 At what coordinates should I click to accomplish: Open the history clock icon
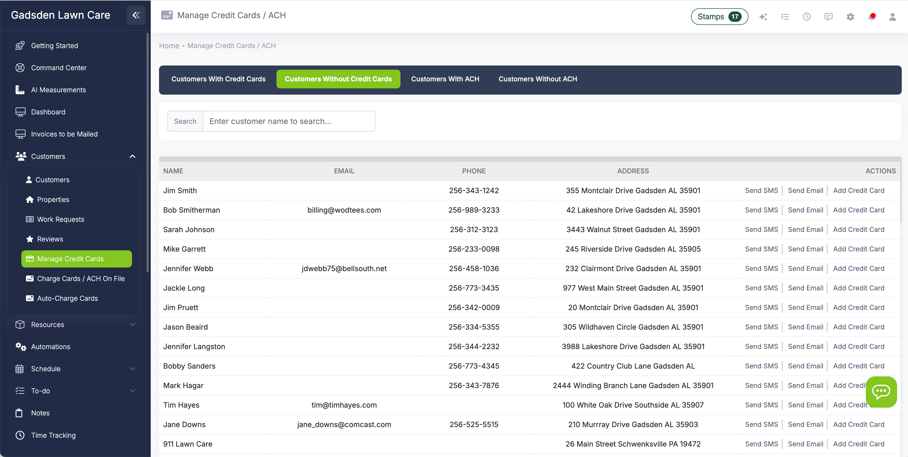(x=806, y=16)
